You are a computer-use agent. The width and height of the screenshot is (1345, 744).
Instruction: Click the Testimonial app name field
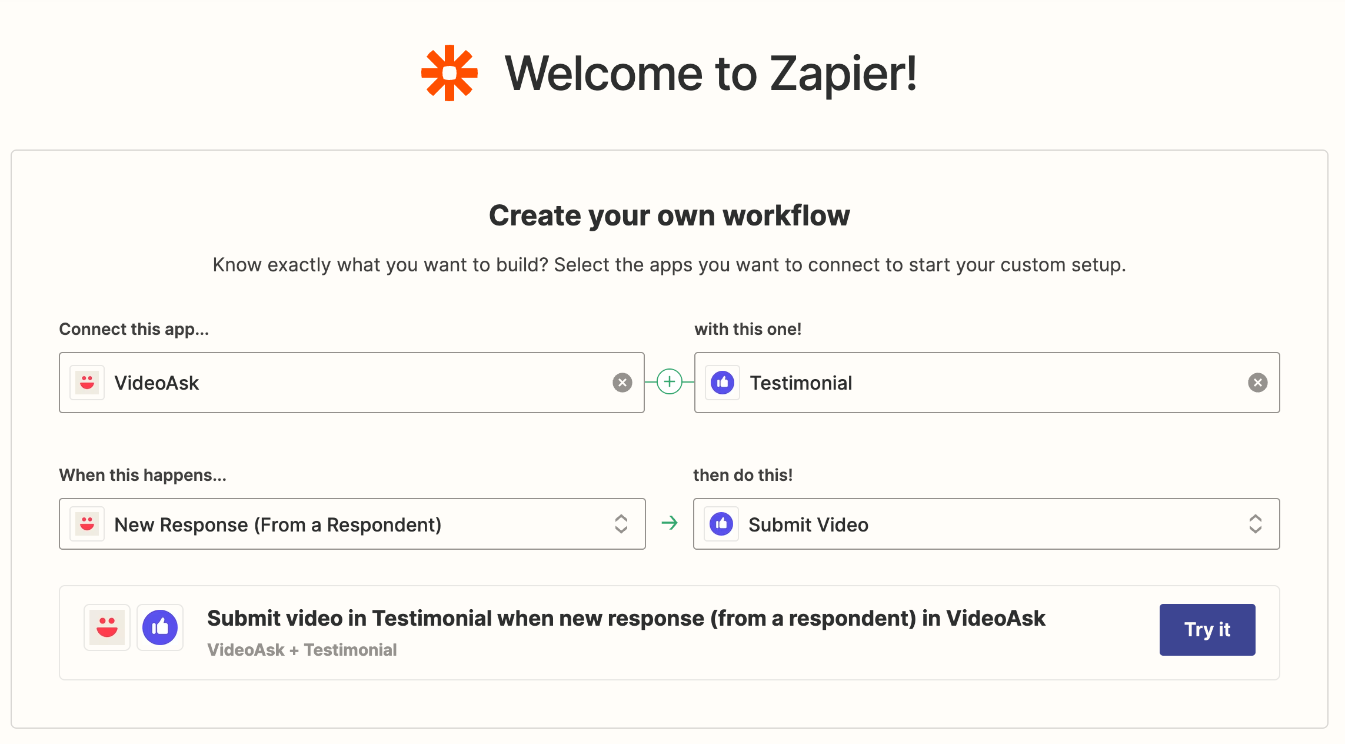pos(986,383)
